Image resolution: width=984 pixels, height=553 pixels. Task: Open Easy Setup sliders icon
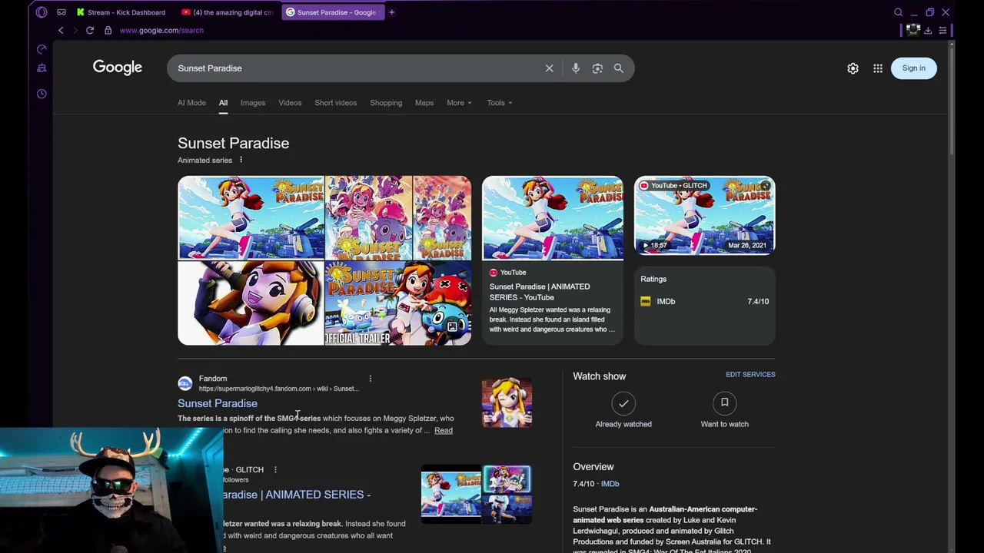[x=942, y=30]
